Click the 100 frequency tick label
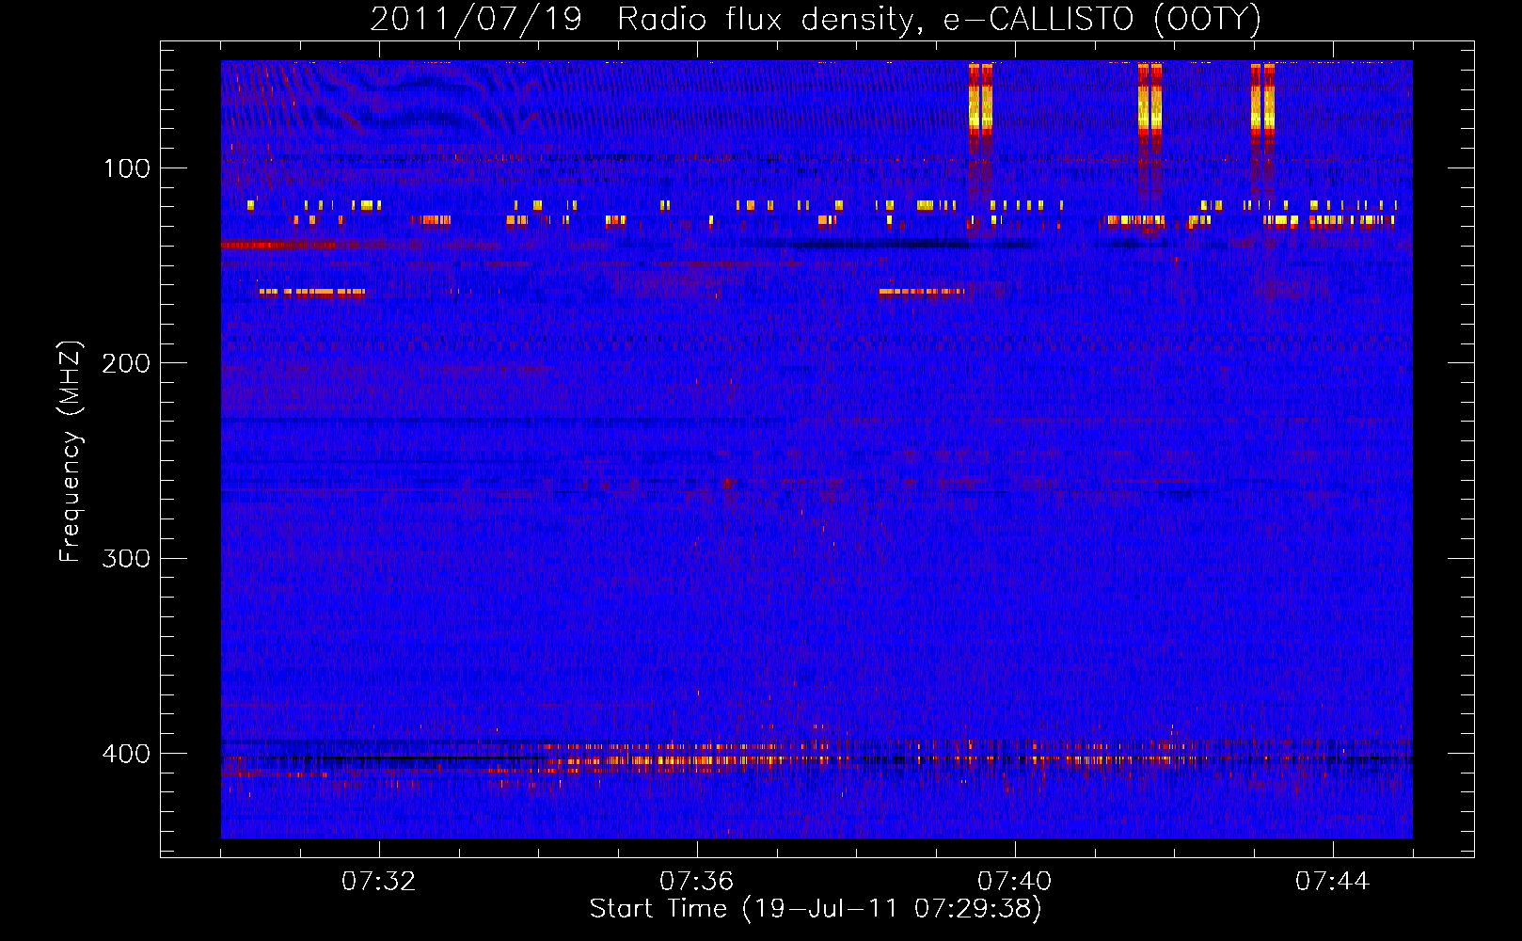This screenshot has height=941, width=1522. pos(126,168)
